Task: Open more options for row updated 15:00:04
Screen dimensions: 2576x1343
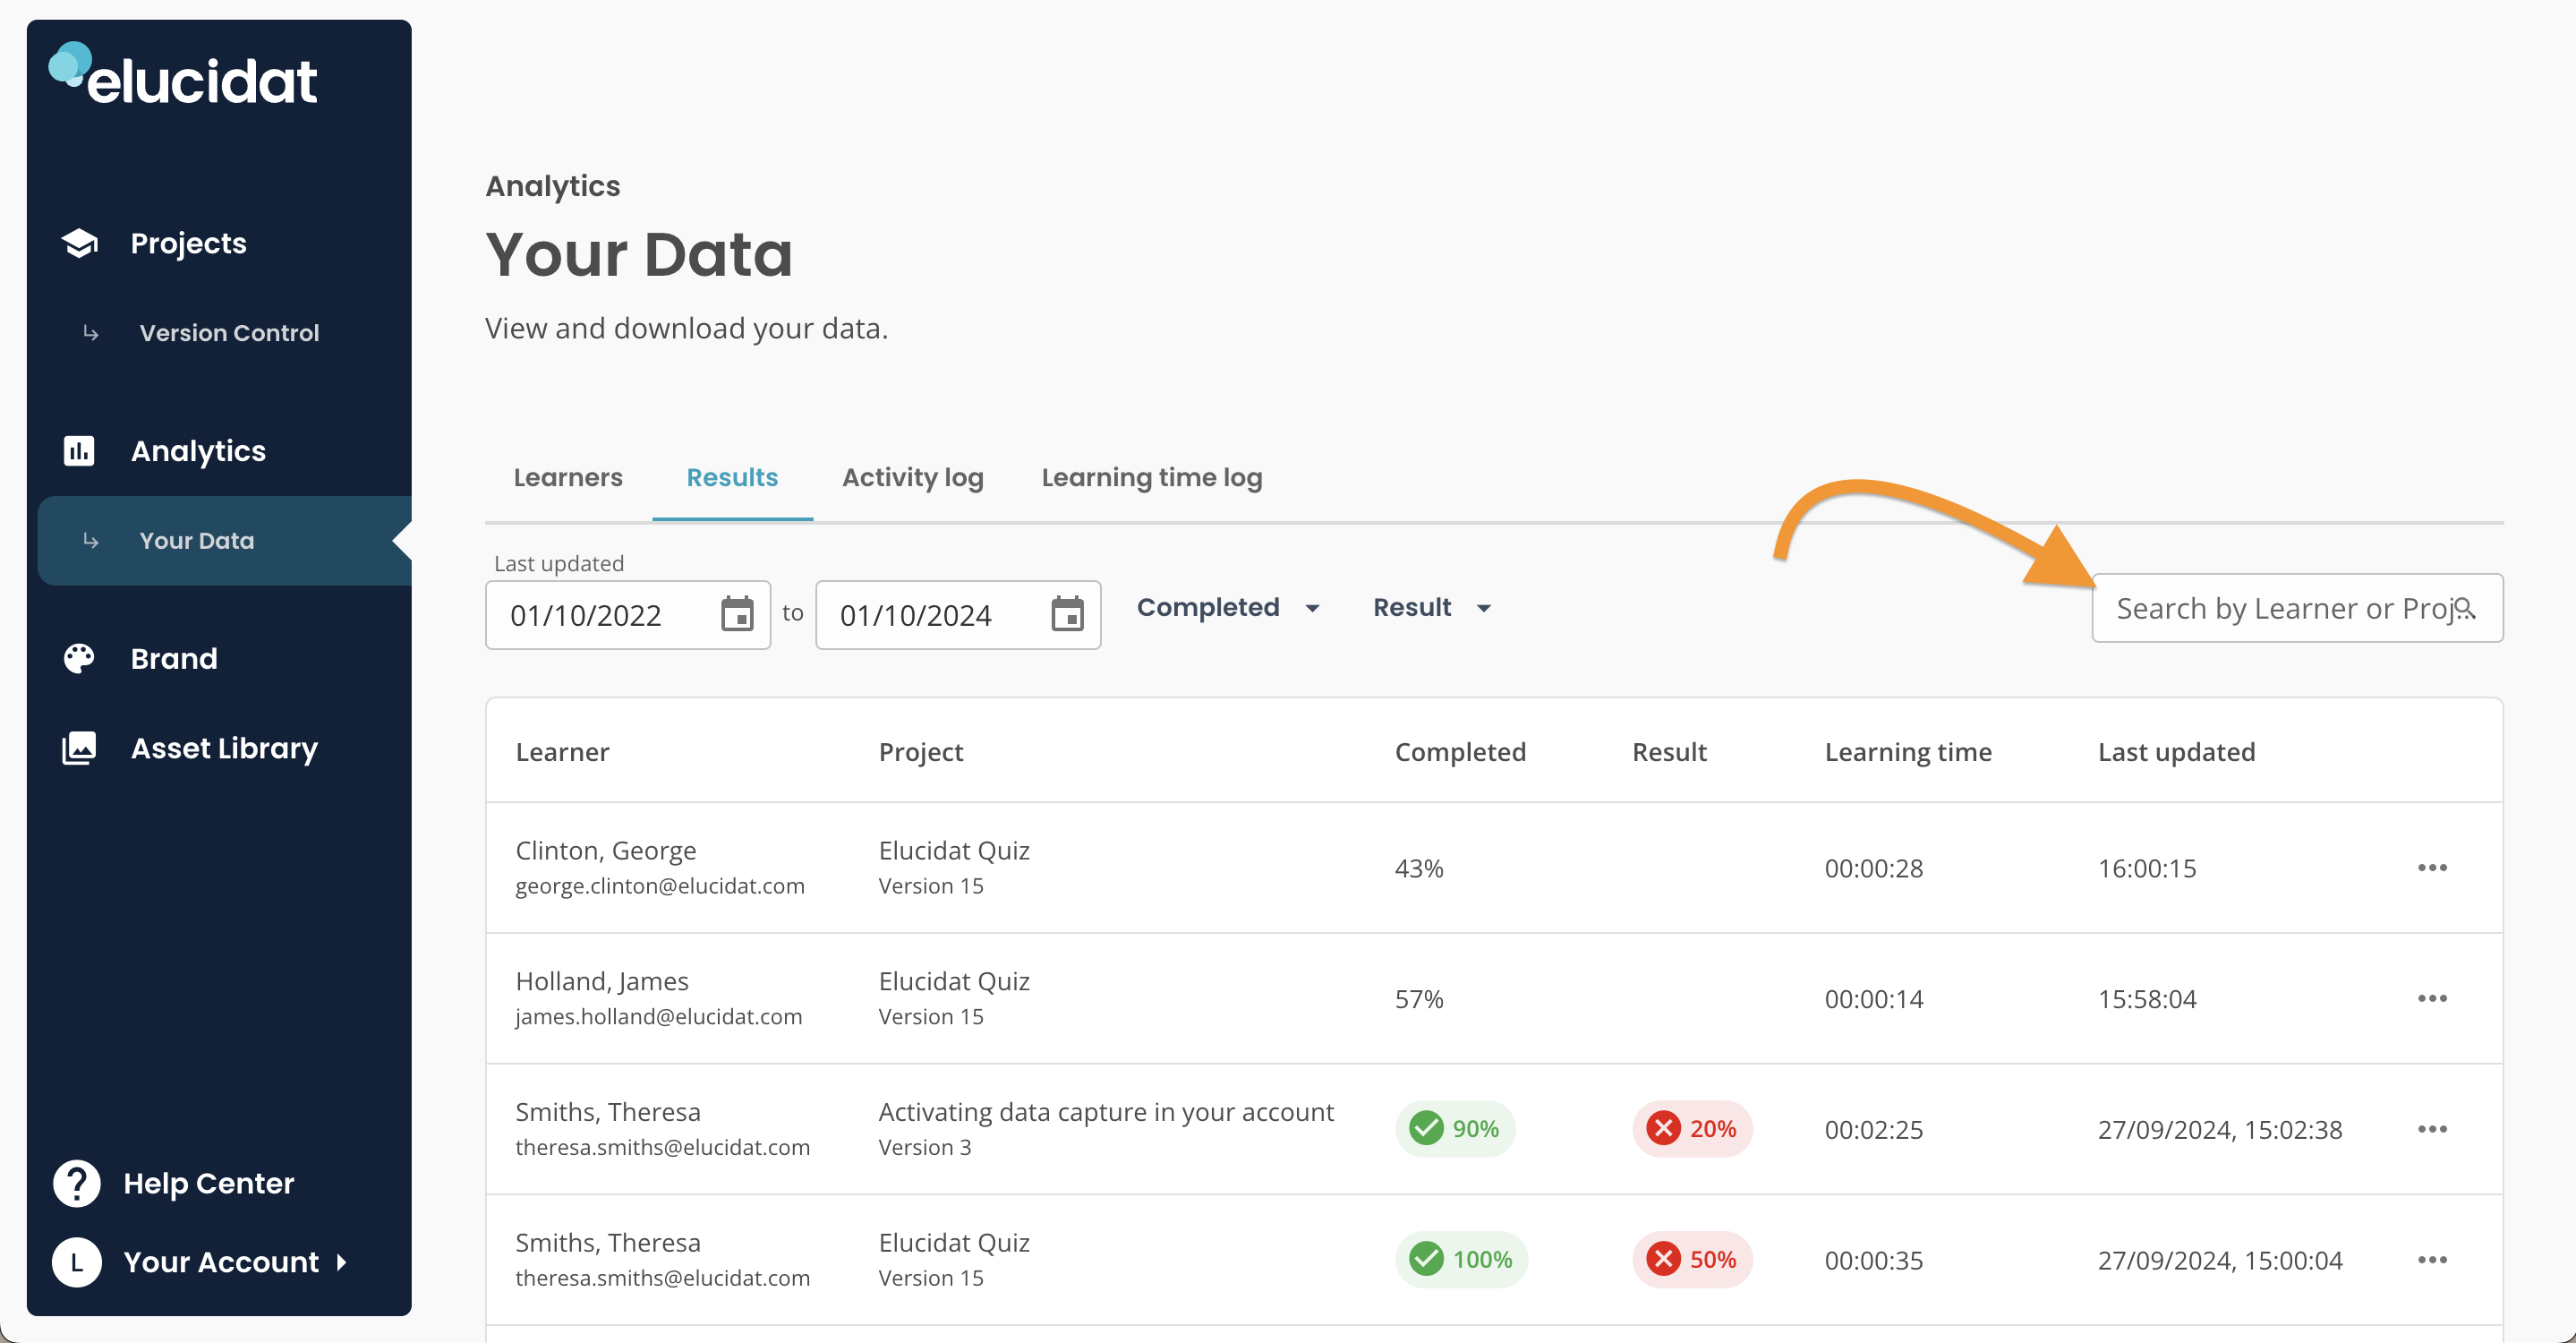Action: (x=2432, y=1260)
